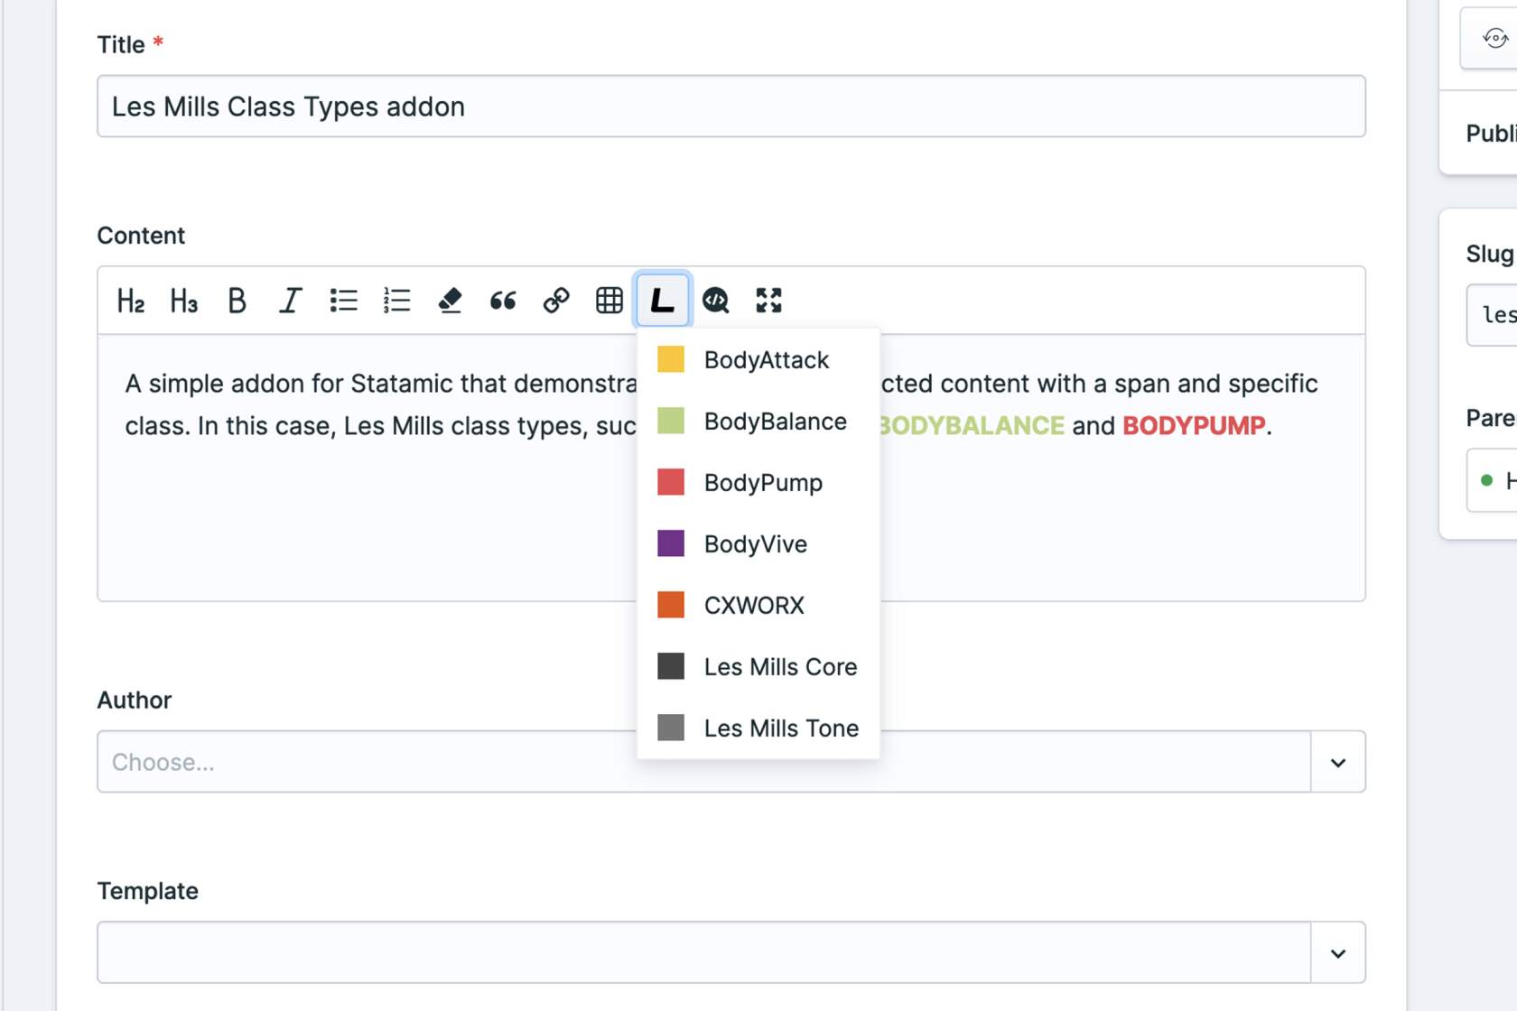Click the Title field label
The width and height of the screenshot is (1517, 1011).
point(121,45)
